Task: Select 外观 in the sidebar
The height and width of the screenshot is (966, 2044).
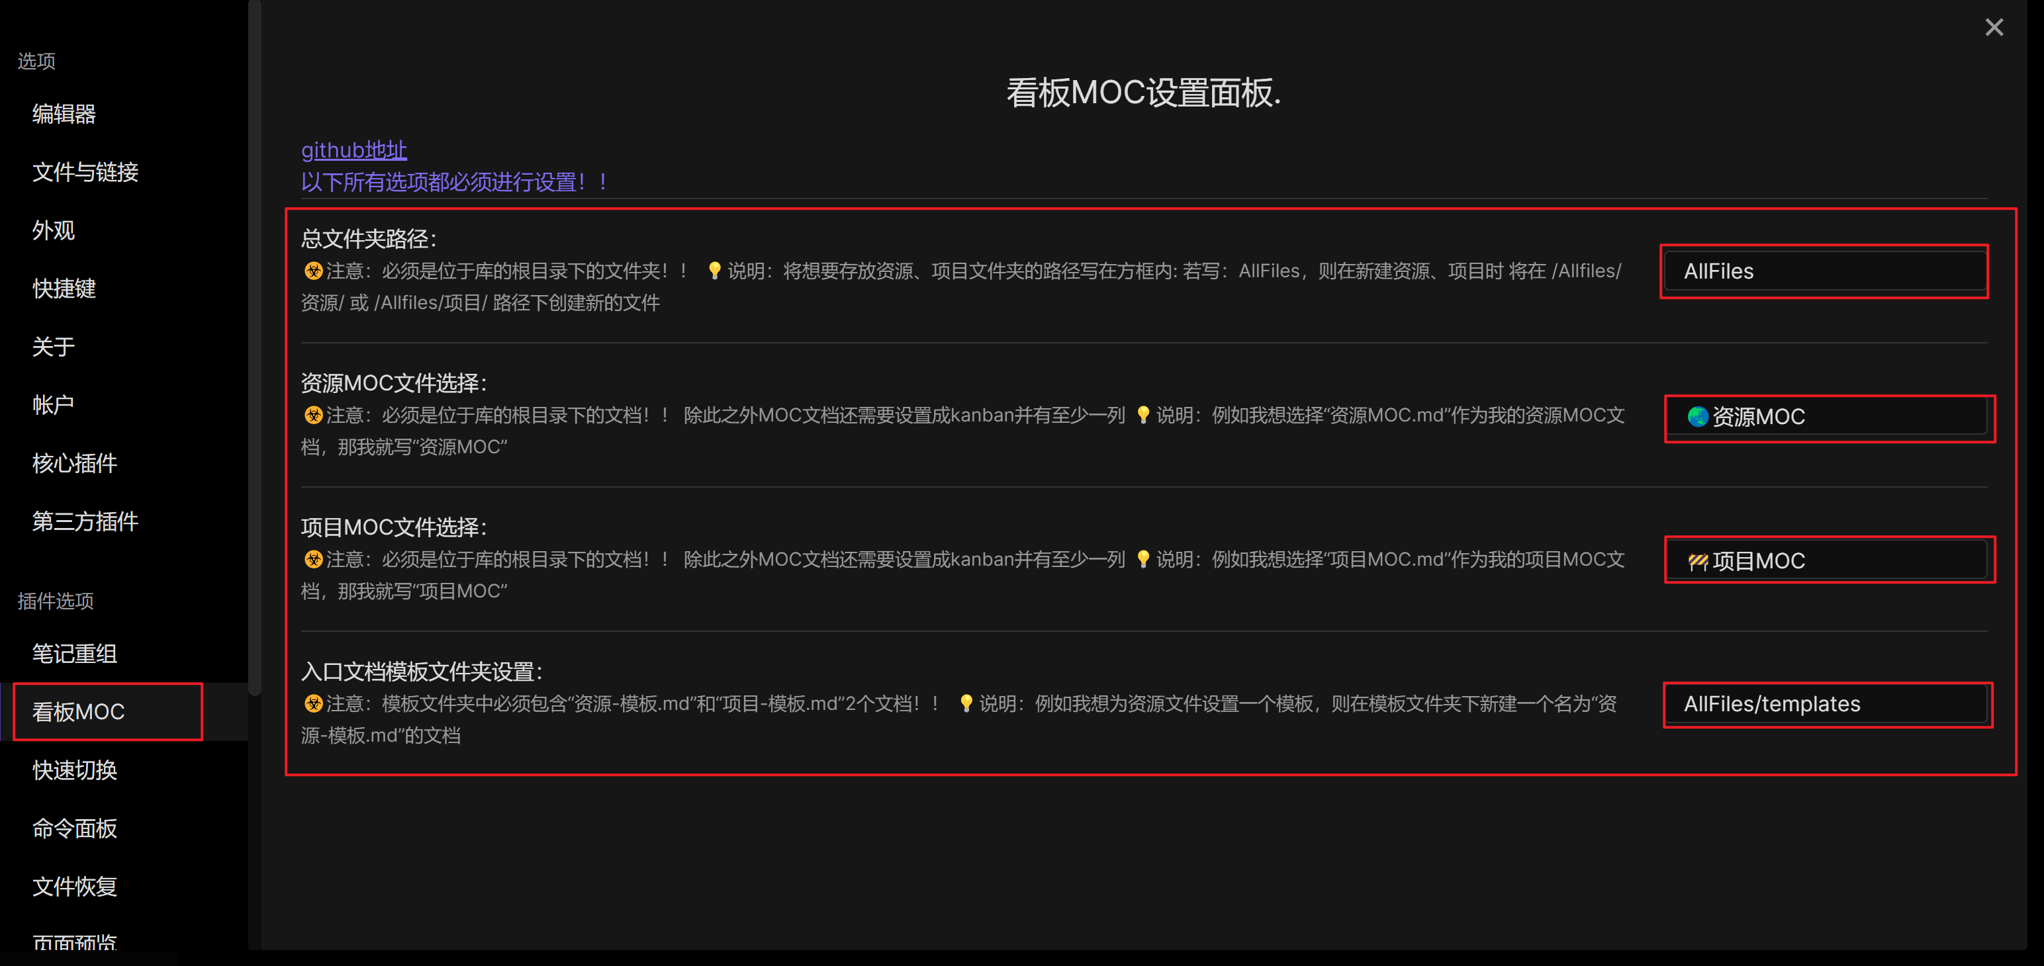Action: coord(53,231)
